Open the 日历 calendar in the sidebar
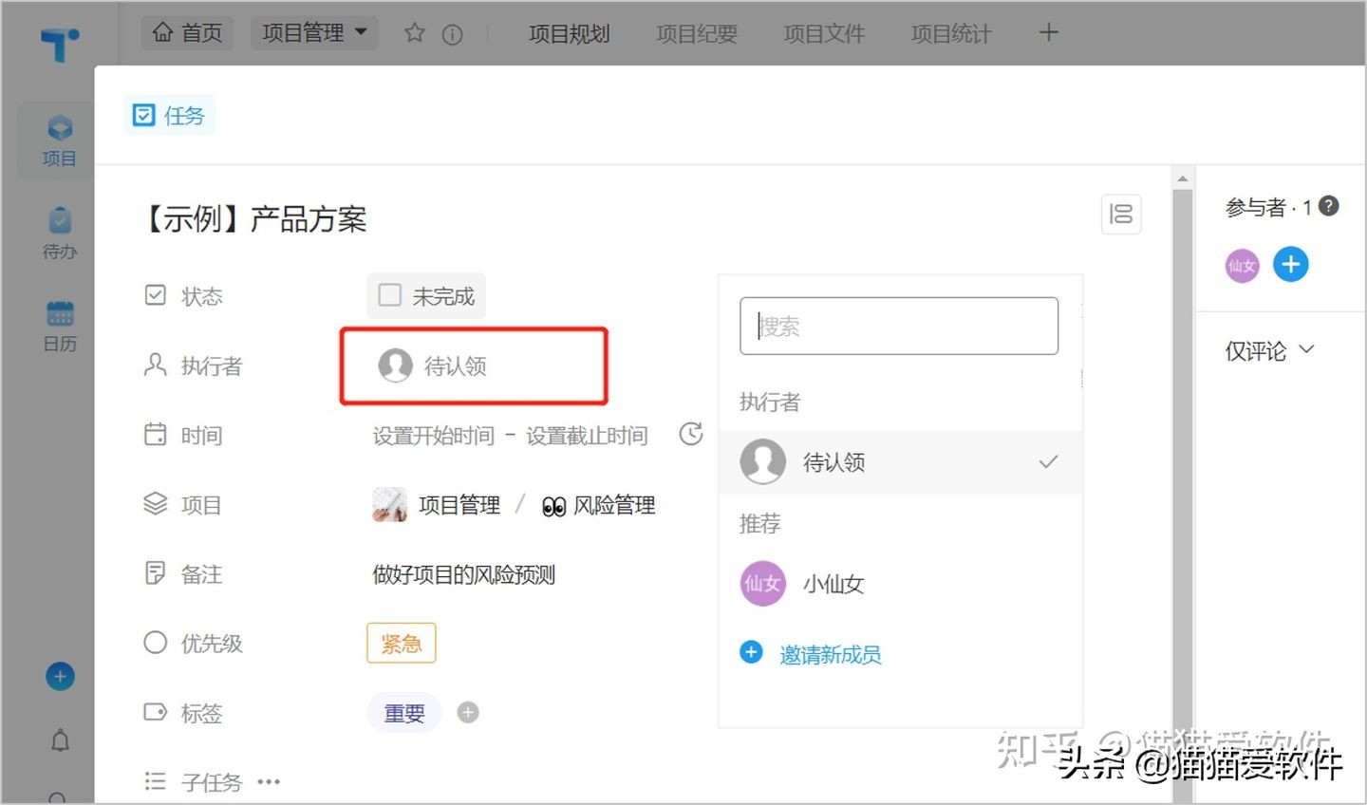This screenshot has height=805, width=1367. [x=59, y=325]
